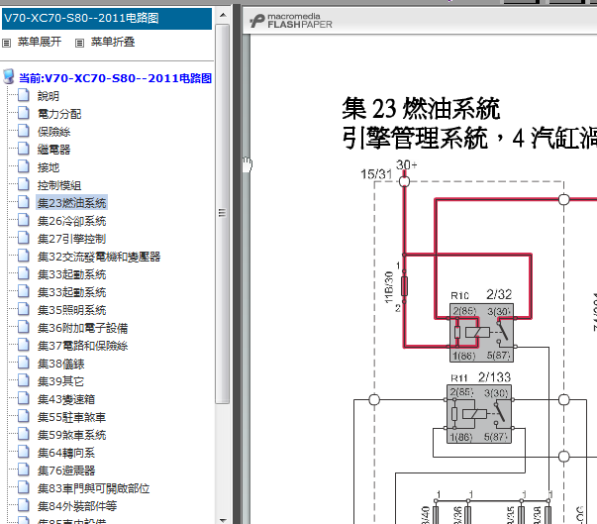This screenshot has height=524, width=597.
Task: Open 集27引擎控制 page
Action: click(x=71, y=239)
